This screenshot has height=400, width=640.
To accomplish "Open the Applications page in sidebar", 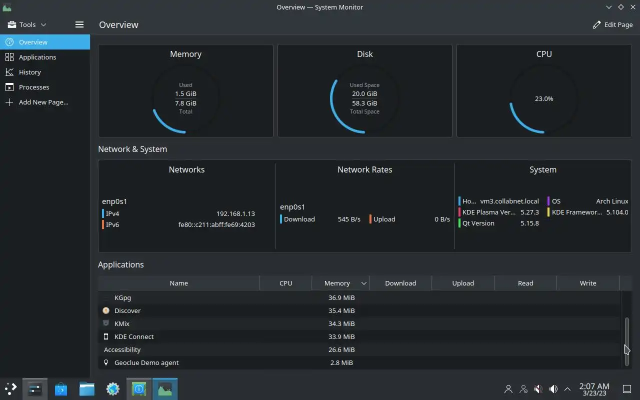I will tap(45, 57).
